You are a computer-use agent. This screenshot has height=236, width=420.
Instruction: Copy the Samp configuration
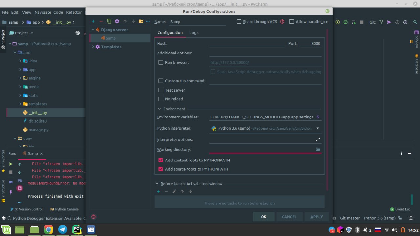109,21
